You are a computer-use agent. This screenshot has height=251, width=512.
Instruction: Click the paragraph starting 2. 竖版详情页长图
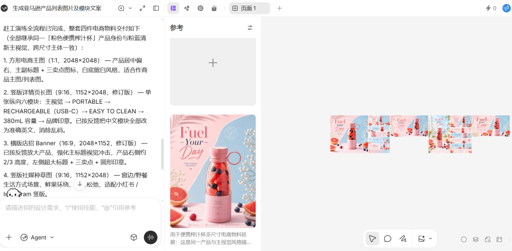[x=77, y=111]
